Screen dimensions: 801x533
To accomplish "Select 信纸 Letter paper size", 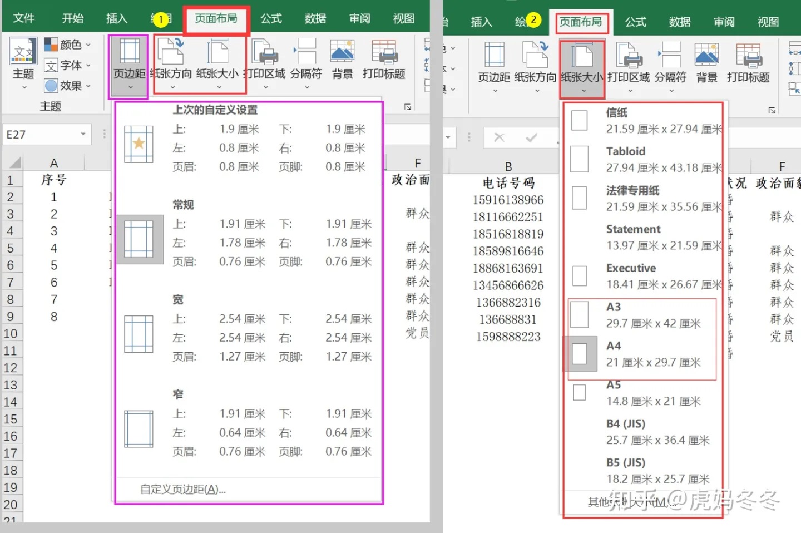I will pyautogui.click(x=644, y=121).
